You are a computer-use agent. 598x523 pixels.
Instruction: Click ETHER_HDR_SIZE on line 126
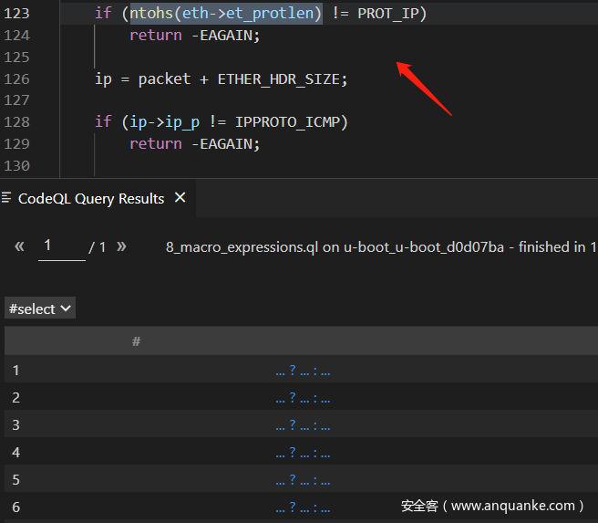click(x=282, y=79)
